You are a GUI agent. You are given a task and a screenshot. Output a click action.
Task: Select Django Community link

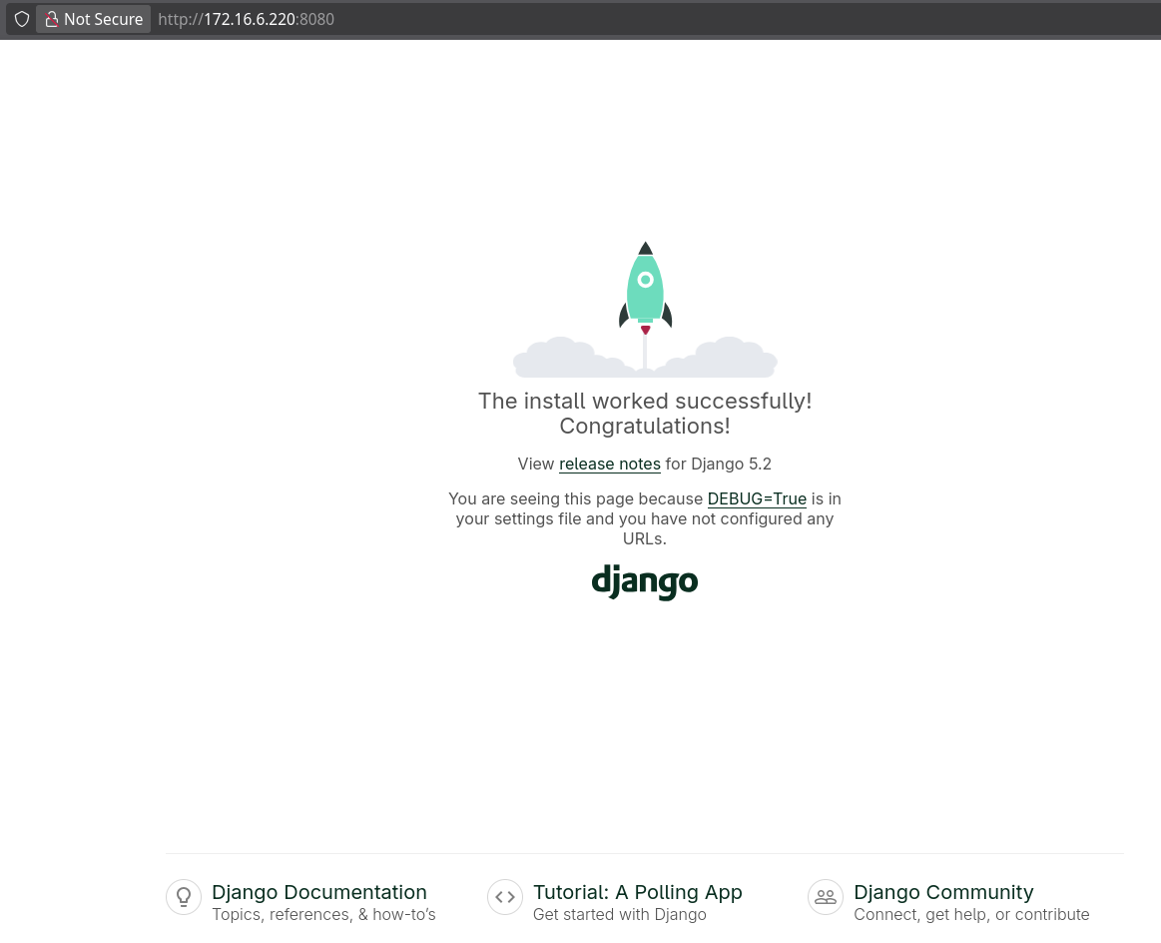(x=943, y=892)
